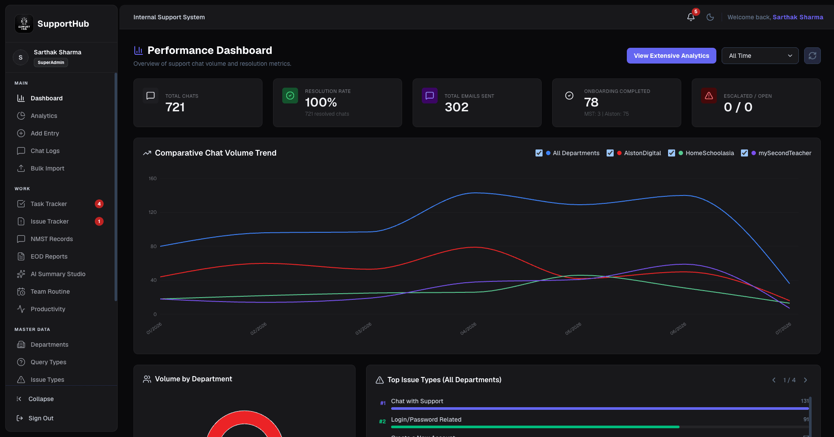Click the AI Summary Studio sparkle icon
Image resolution: width=834 pixels, height=437 pixels.
tap(21, 274)
